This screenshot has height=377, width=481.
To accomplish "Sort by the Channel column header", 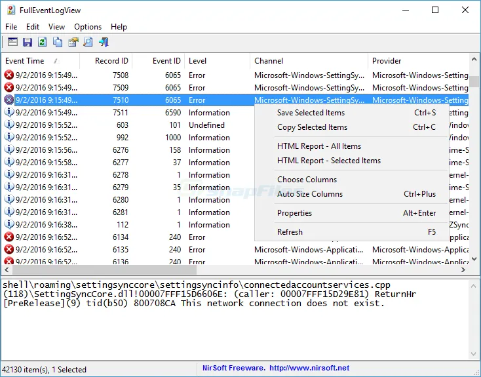I will [309, 61].
